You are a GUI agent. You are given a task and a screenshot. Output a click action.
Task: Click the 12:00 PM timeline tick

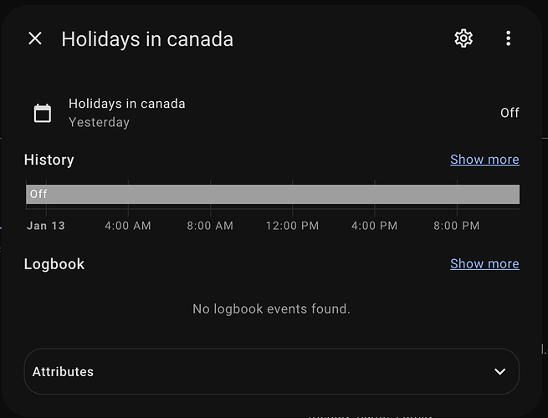click(292, 226)
